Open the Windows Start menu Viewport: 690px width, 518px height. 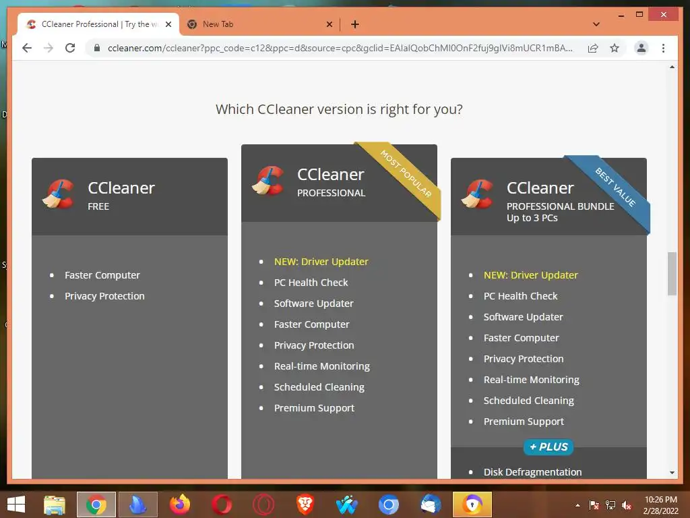tap(16, 505)
